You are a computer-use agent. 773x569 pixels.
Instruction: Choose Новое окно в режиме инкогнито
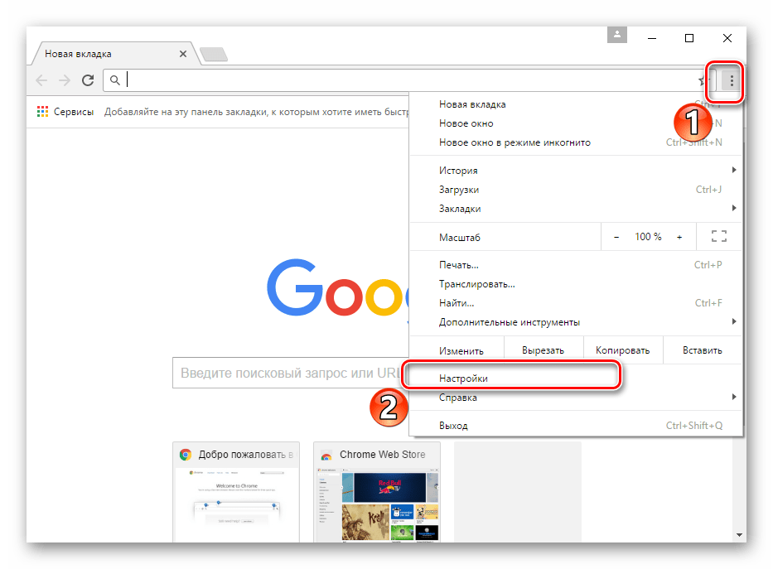(x=515, y=142)
